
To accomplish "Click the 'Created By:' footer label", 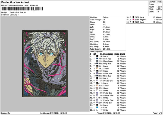I will (x=6, y=113).
